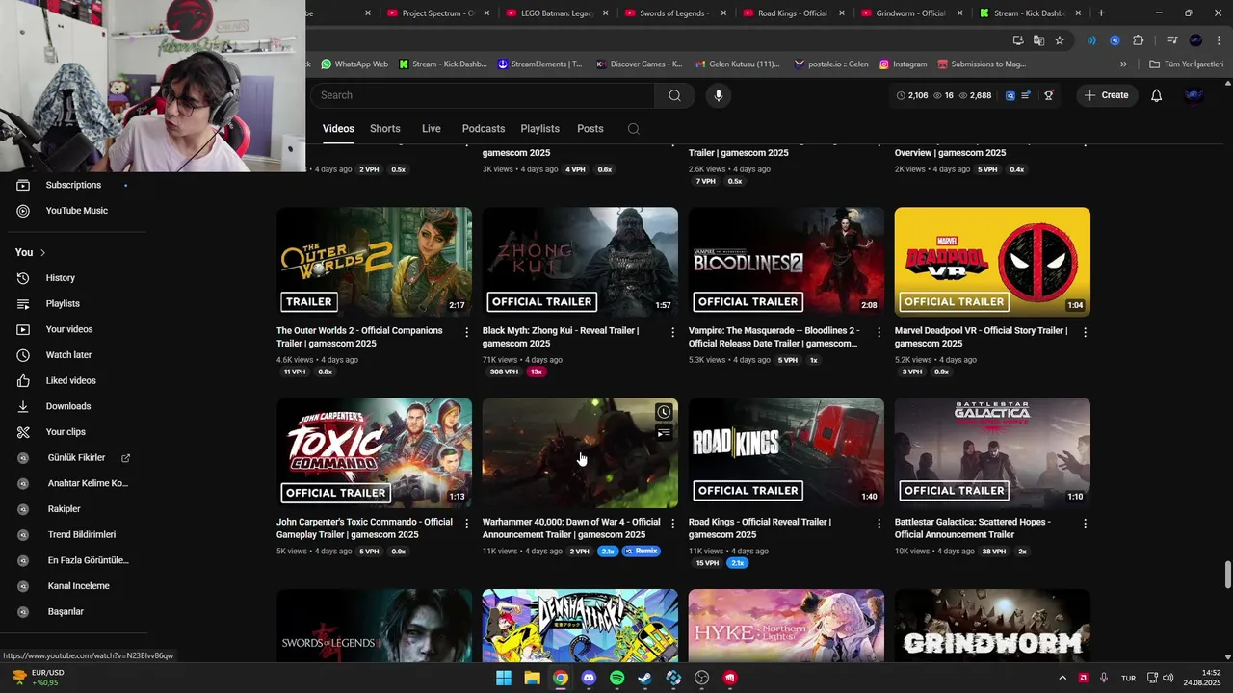Viewport: 1233px width, 693px height.
Task: Open more options for Toxic Commando video
Action: [467, 524]
